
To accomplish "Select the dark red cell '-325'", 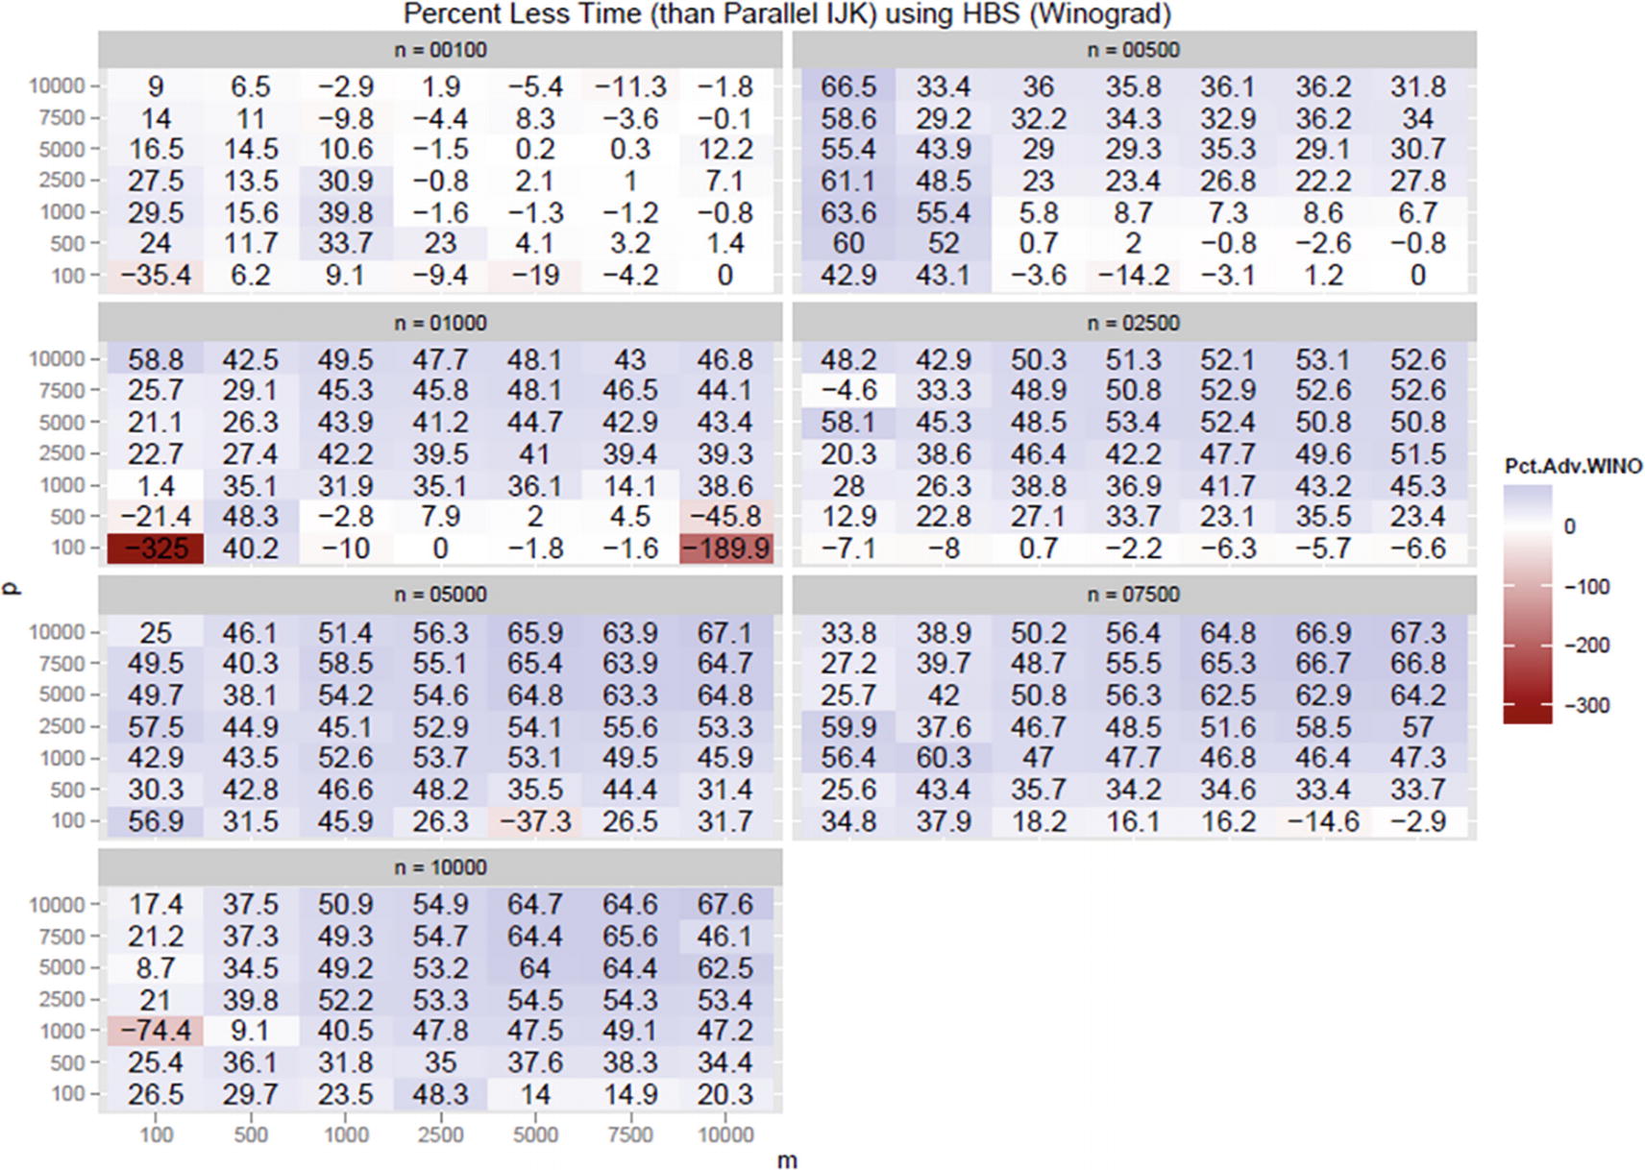I will click(x=156, y=548).
